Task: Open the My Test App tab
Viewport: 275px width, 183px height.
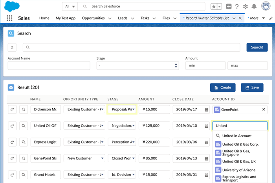Action: [66, 18]
